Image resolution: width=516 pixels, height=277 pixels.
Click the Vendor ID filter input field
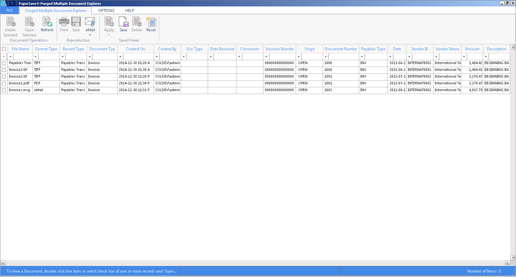[423, 57]
